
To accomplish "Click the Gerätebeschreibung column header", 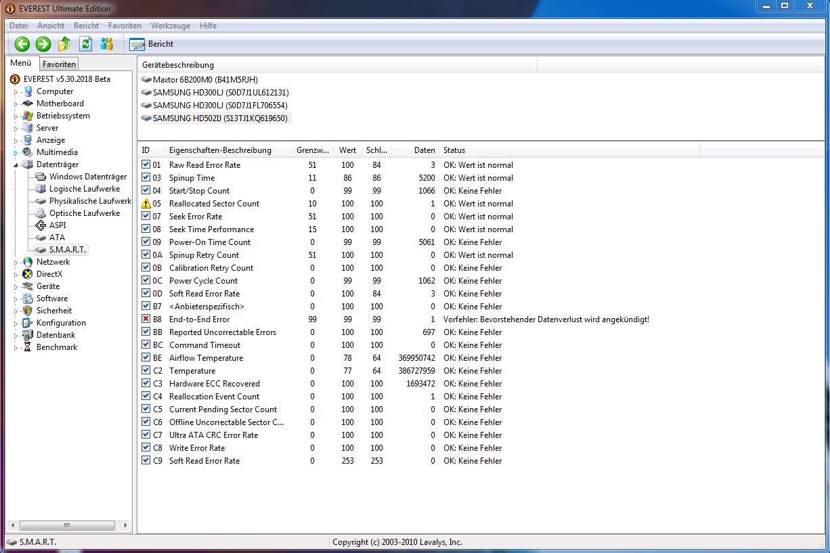I will point(337,65).
